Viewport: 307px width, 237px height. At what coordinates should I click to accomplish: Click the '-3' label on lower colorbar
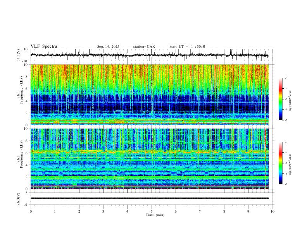click(286, 142)
